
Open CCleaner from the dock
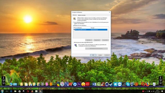pyautogui.click(x=103, y=84)
